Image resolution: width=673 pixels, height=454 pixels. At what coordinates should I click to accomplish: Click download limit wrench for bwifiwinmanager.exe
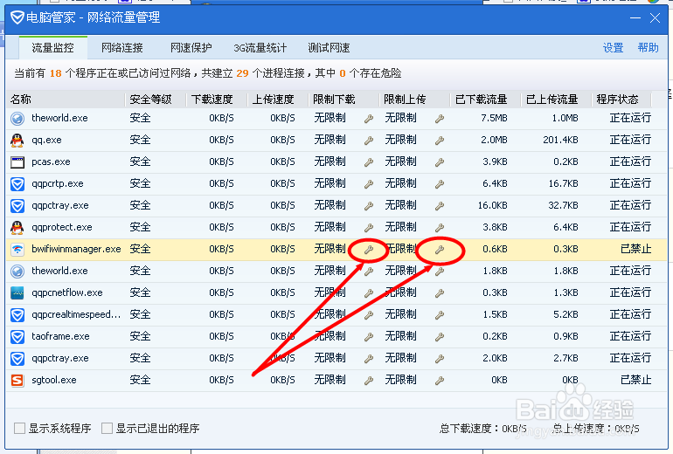click(x=369, y=250)
